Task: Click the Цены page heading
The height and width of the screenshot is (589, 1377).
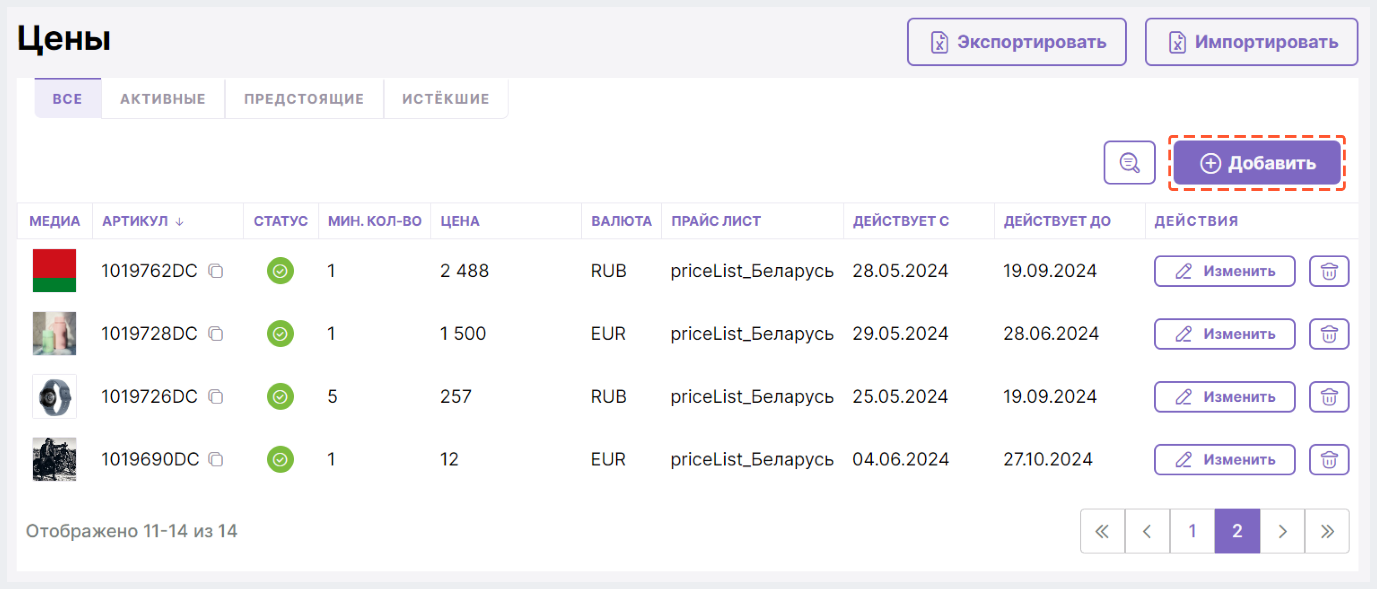Action: coord(64,40)
